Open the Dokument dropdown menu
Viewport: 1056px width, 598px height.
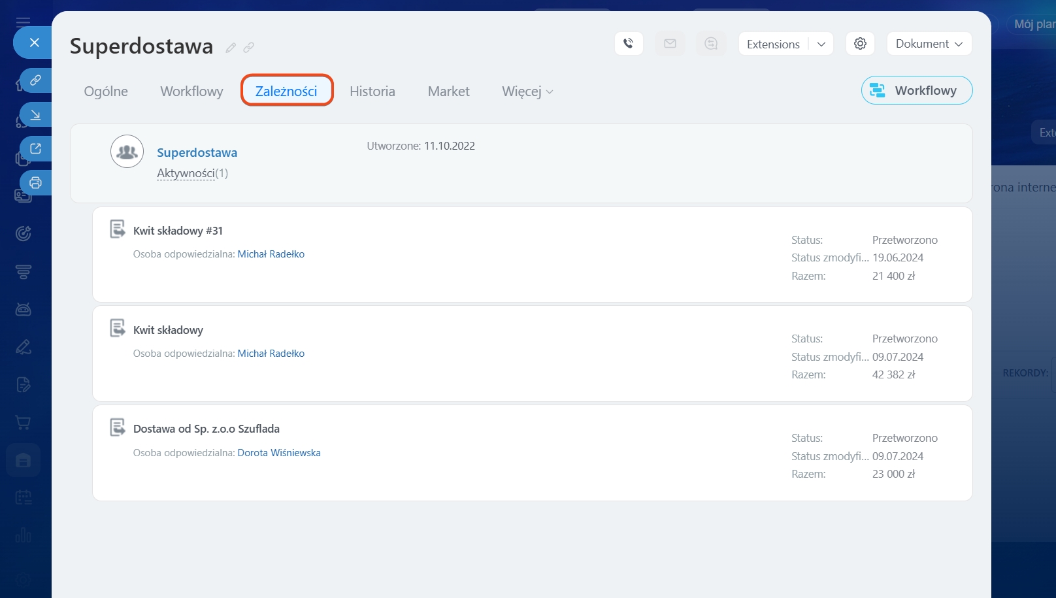929,44
